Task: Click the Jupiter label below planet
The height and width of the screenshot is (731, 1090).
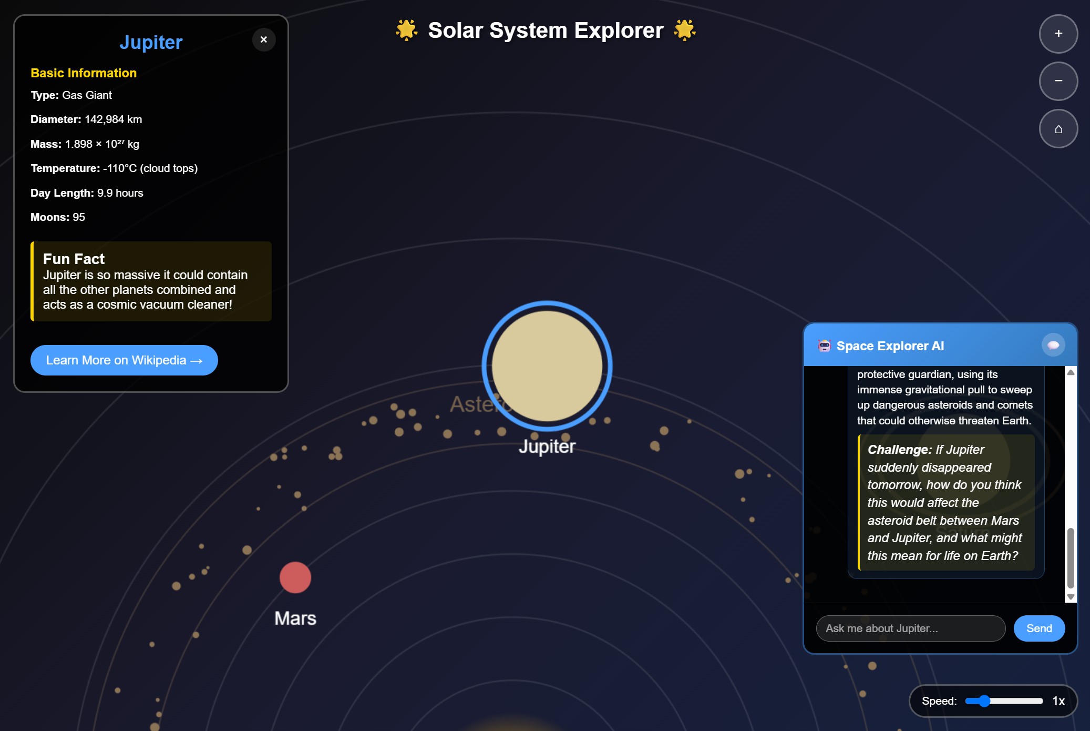Action: (547, 446)
